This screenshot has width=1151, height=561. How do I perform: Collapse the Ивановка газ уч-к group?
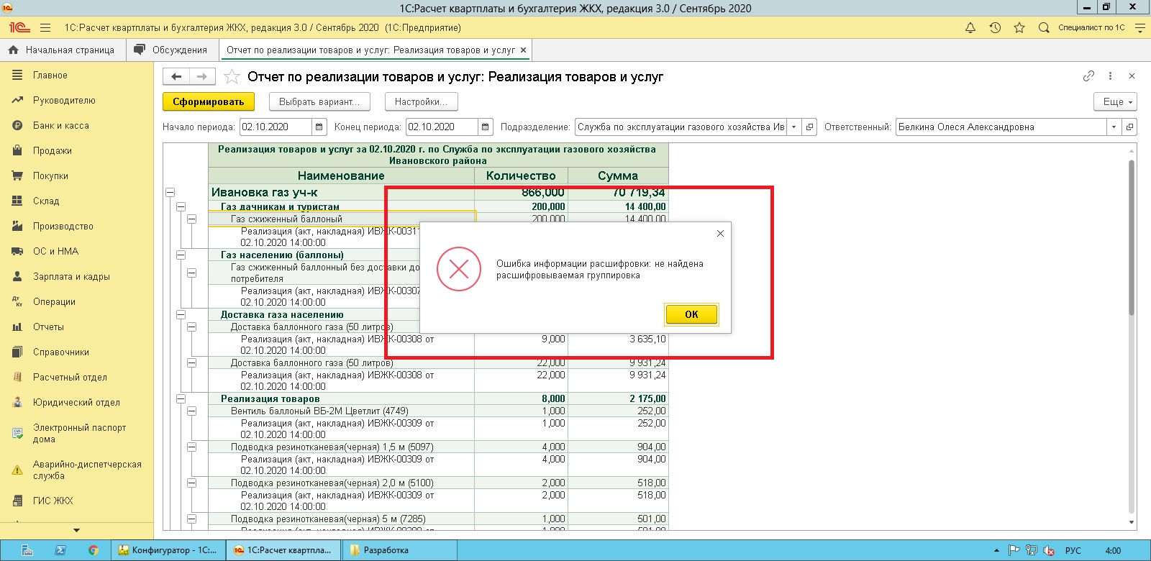click(x=170, y=193)
